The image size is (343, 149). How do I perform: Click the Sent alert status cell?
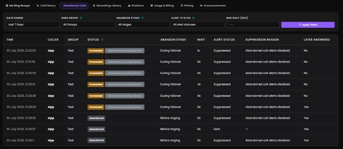coord(217,129)
